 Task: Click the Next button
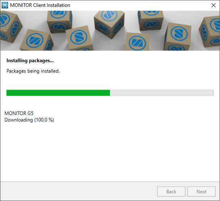201,191
